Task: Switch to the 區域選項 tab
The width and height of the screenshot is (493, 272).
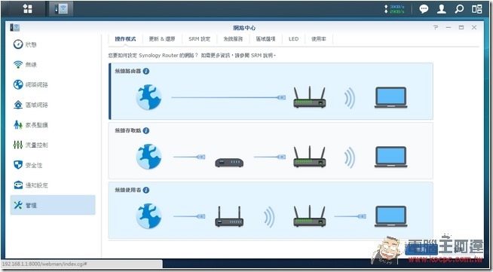Action: point(265,39)
